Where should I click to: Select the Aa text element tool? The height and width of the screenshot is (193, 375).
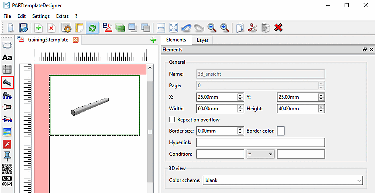[x=7, y=57]
